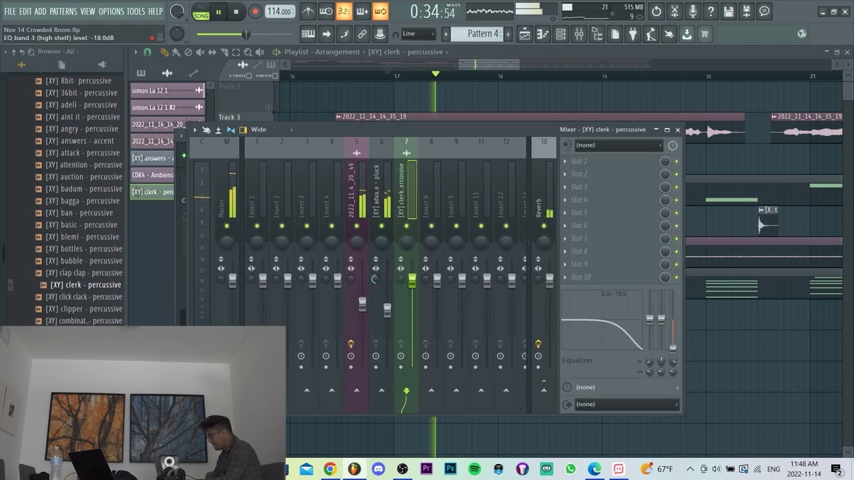This screenshot has height=480, width=854.
Task: Open the mixer input (none) dropdown
Action: [618, 145]
